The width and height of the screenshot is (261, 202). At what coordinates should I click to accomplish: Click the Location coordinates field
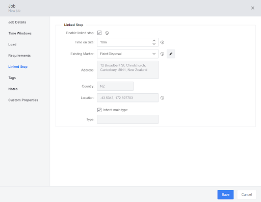tap(127, 98)
